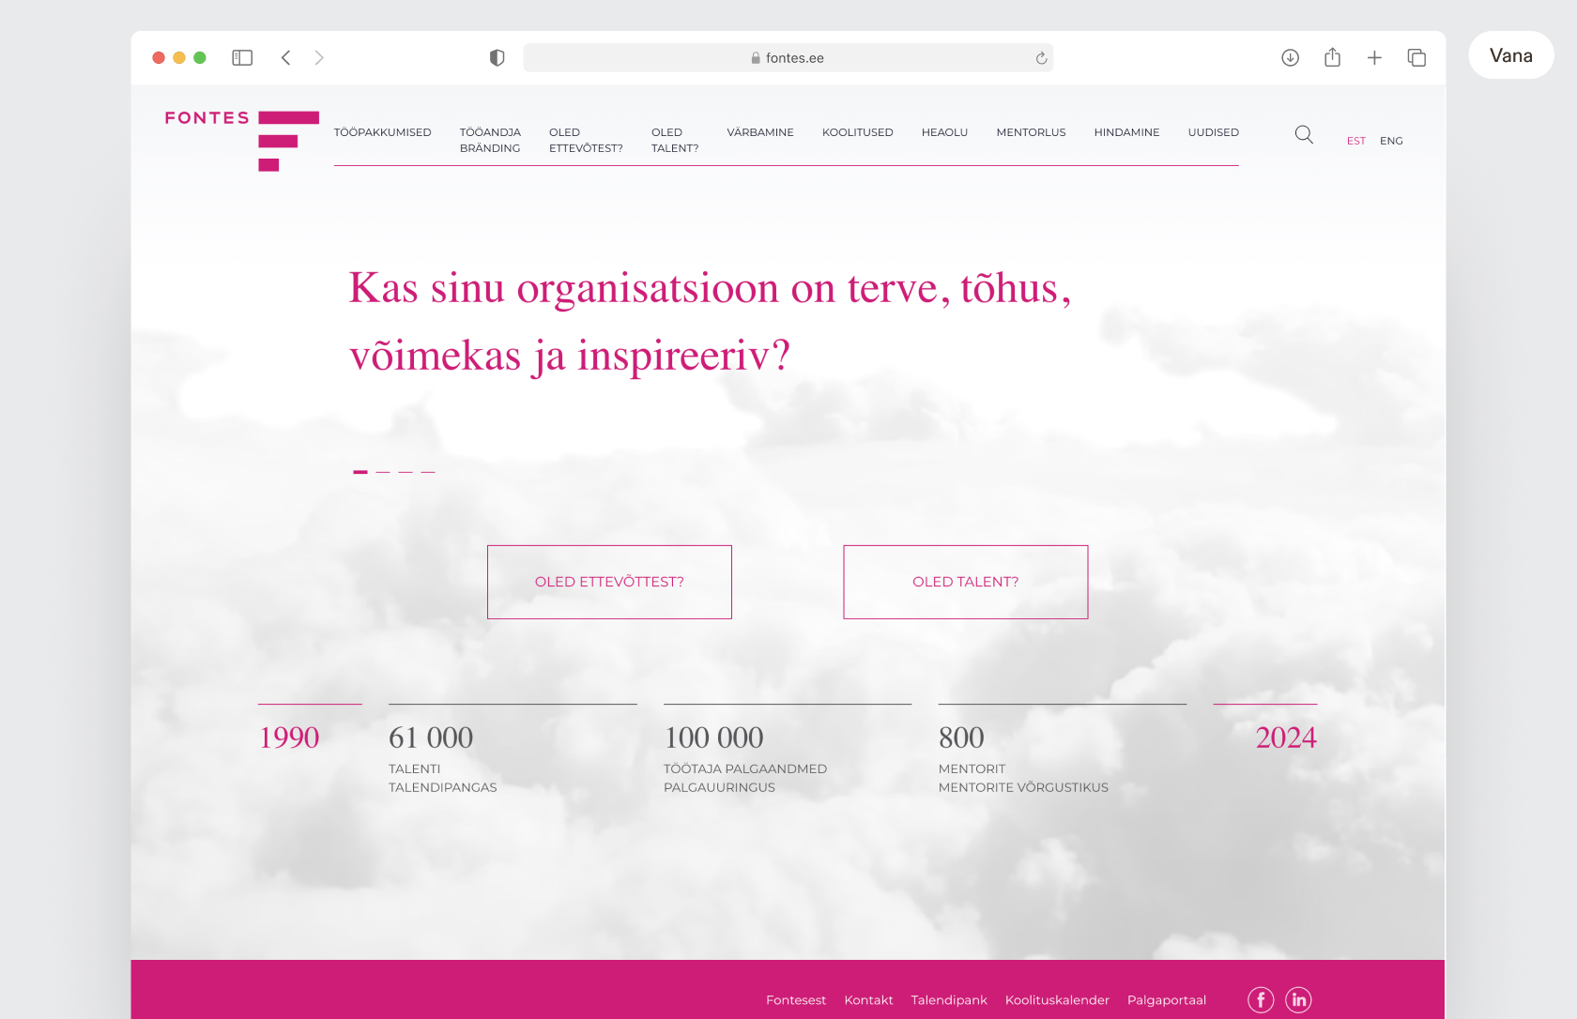This screenshot has height=1019, width=1577.
Task: Toggle the Safari sidebar icon
Action: pyautogui.click(x=242, y=58)
